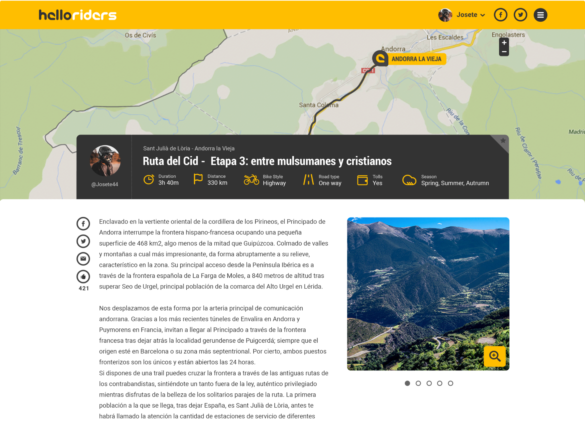Image resolution: width=585 pixels, height=424 pixels.
Task: Open the mountain valley photo
Action: [x=428, y=294]
